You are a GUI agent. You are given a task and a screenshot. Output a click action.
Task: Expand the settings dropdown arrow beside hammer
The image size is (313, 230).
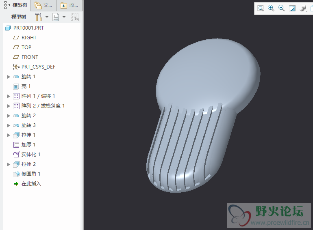tap(47, 17)
